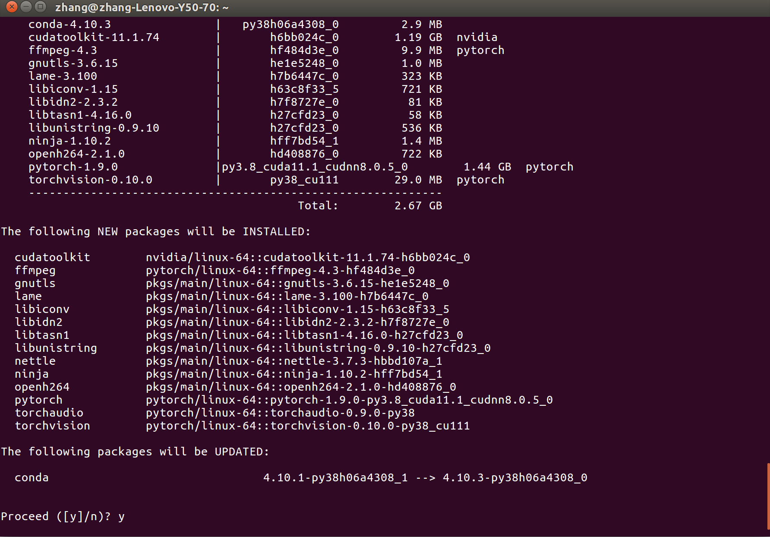Click the 'Total:' label
This screenshot has width=770, height=537.
(x=318, y=206)
